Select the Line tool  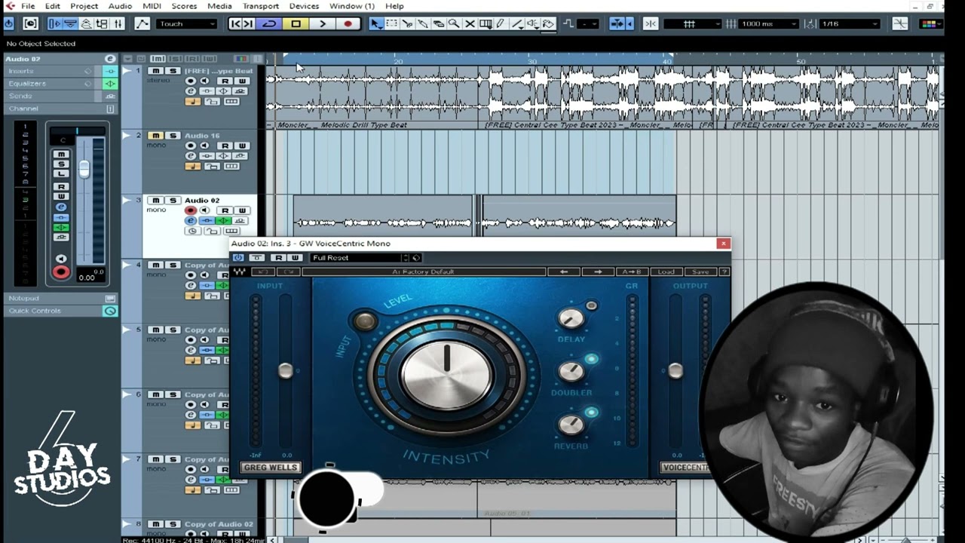pos(517,24)
